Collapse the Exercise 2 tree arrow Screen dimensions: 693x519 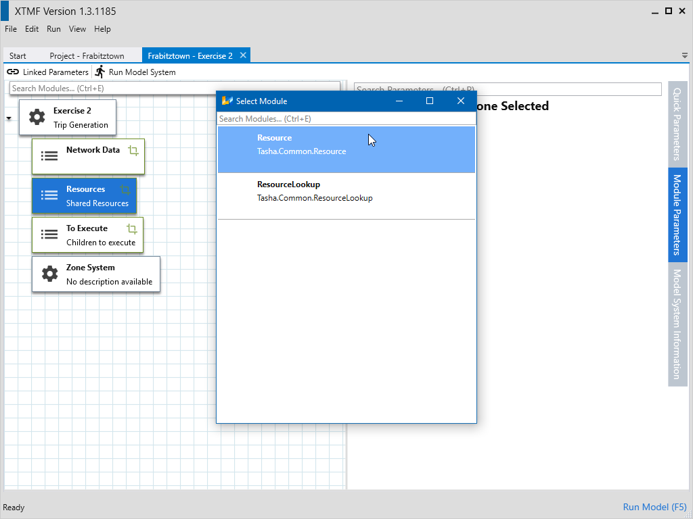[9, 118]
